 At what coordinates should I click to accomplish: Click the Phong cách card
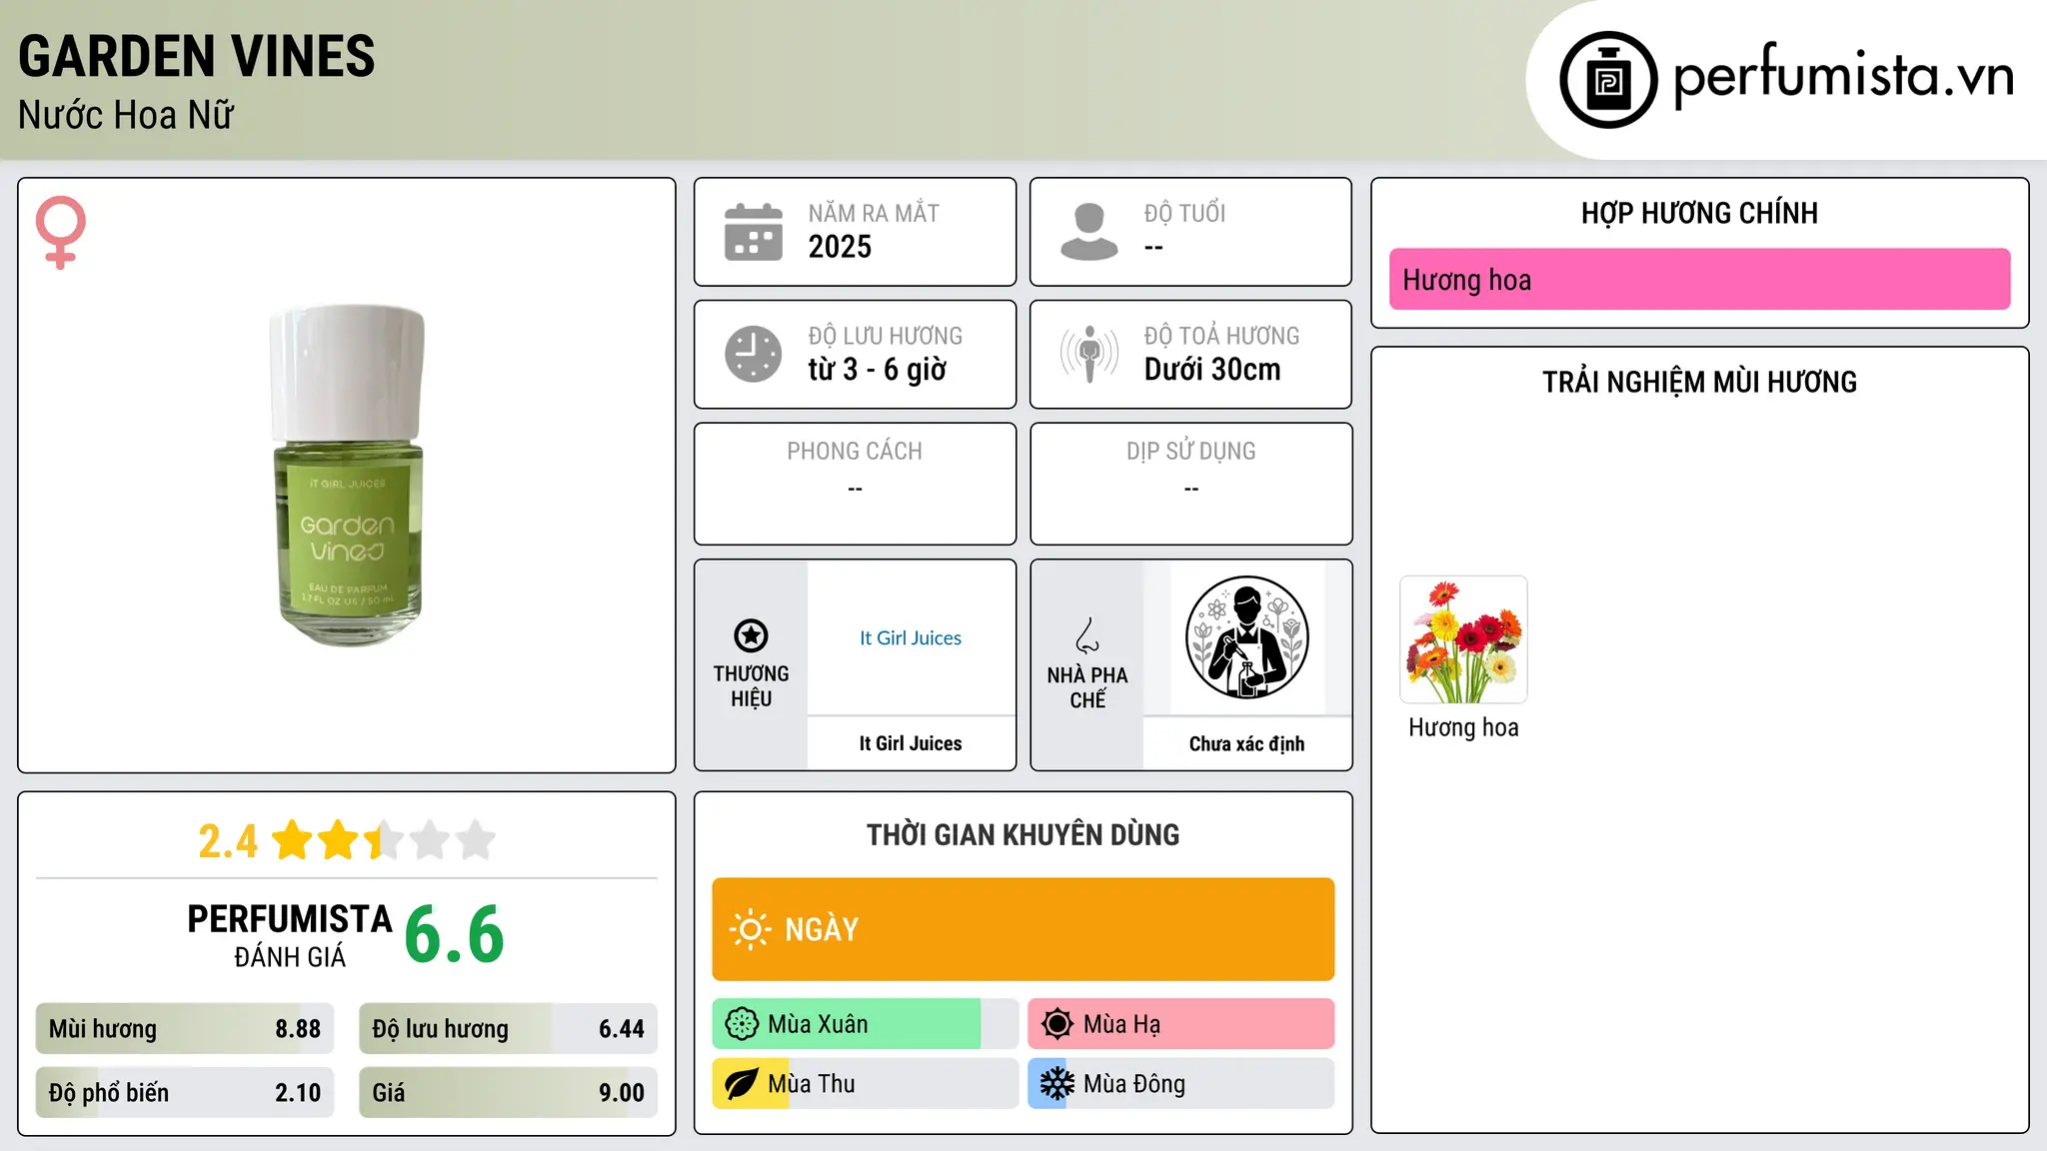pos(856,484)
